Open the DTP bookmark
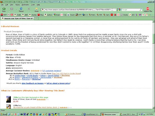Image resolution: width=155 pixels, height=116 pixels. [x=78, y=15]
